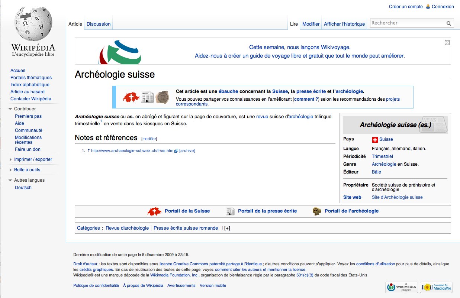Click the Swiss map icon beside Portail de la Suisse
The height and width of the screenshot is (298, 460).
click(154, 211)
